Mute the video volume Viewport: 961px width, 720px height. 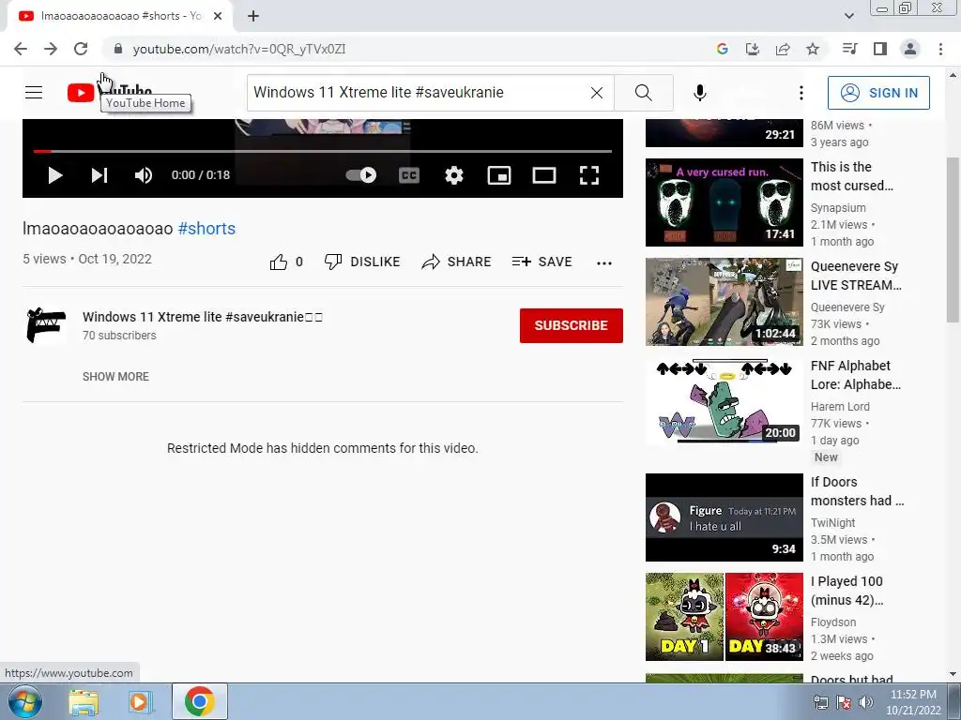click(144, 175)
